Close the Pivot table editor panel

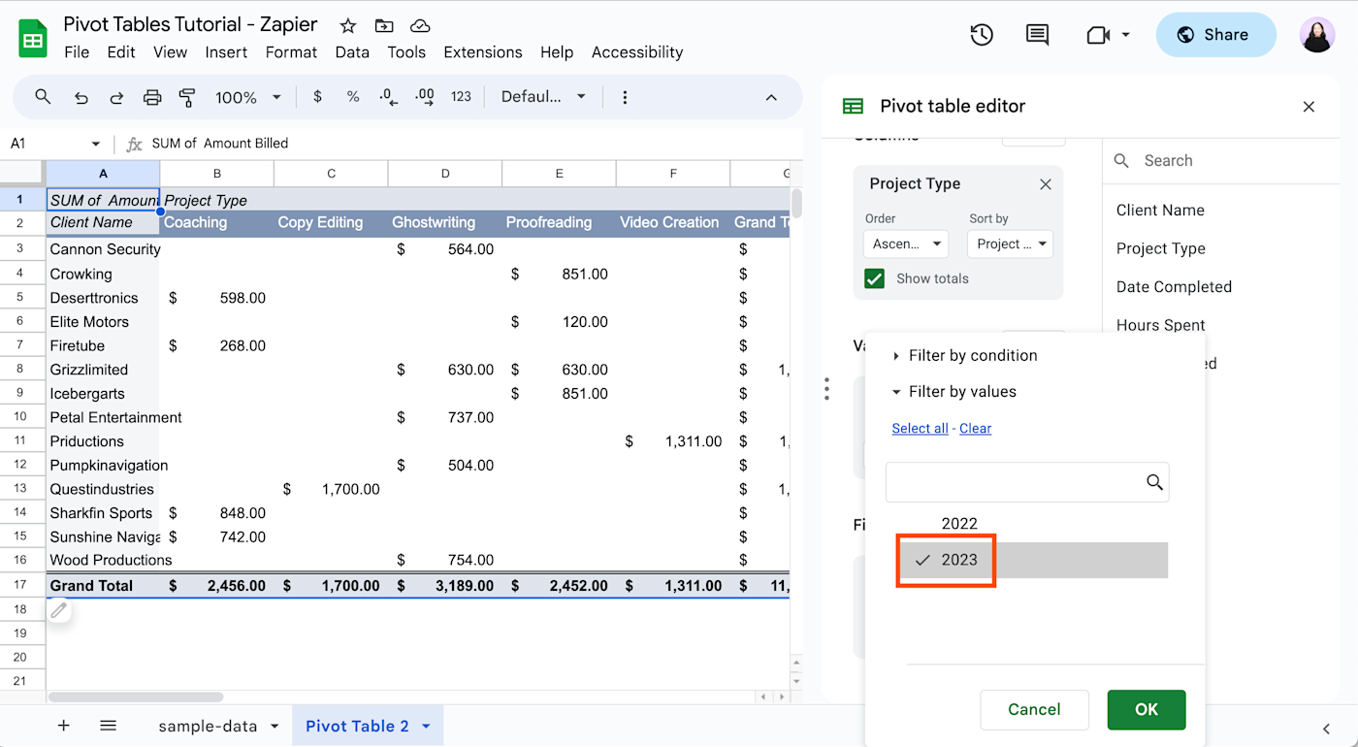[1309, 107]
